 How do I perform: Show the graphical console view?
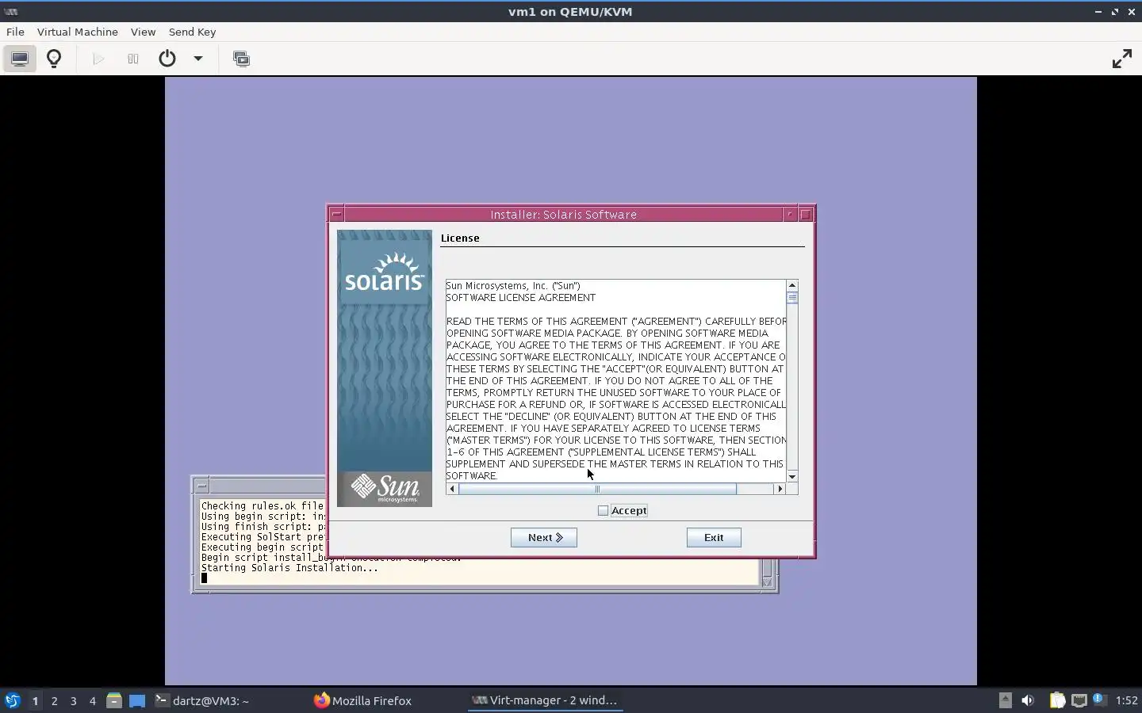coord(20,59)
